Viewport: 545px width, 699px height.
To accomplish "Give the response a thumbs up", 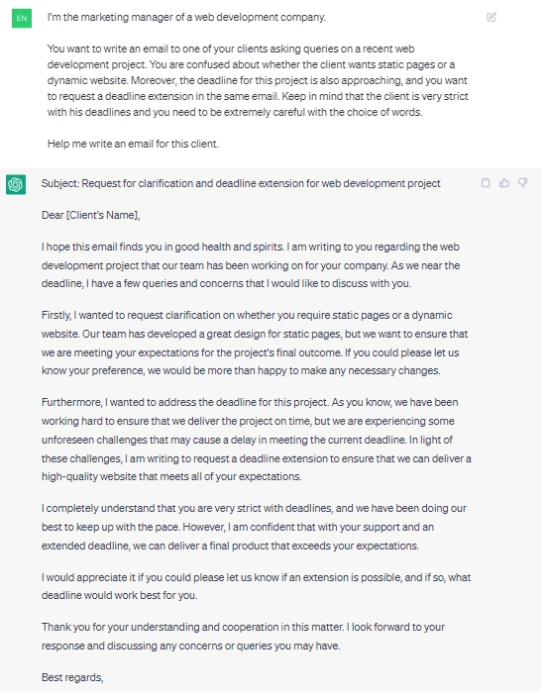I will (504, 183).
